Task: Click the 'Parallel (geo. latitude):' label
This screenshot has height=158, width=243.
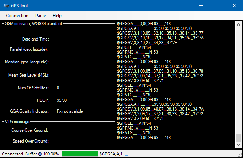Action: [x=29, y=49]
